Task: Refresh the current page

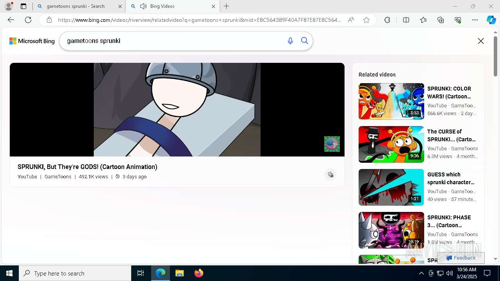Action: [28, 20]
